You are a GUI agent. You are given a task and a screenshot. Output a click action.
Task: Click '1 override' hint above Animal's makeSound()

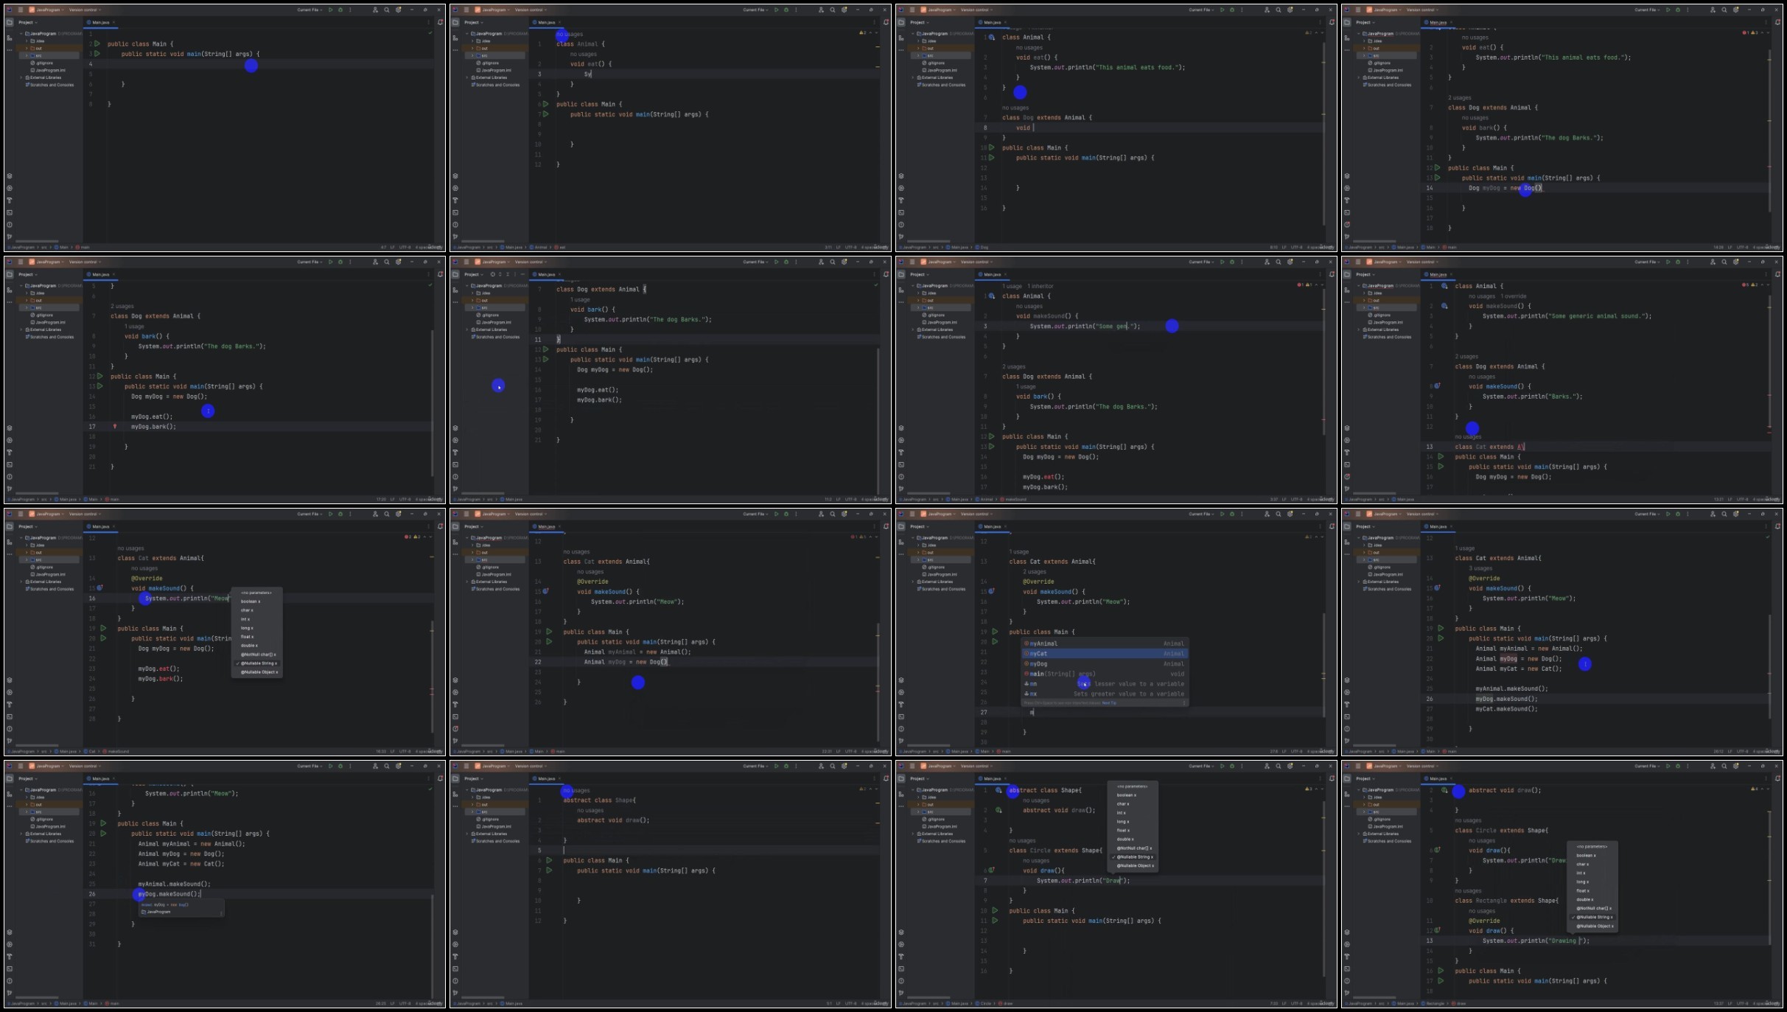click(x=1514, y=296)
